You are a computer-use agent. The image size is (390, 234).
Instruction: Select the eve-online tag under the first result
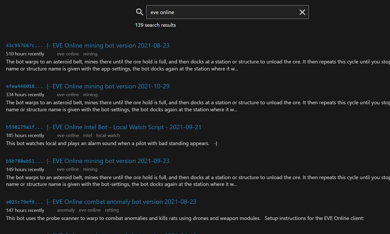(68, 54)
